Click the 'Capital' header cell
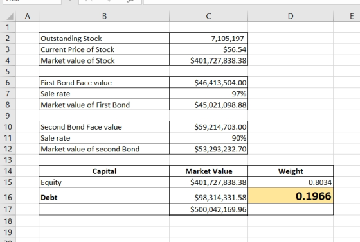 click(104, 171)
